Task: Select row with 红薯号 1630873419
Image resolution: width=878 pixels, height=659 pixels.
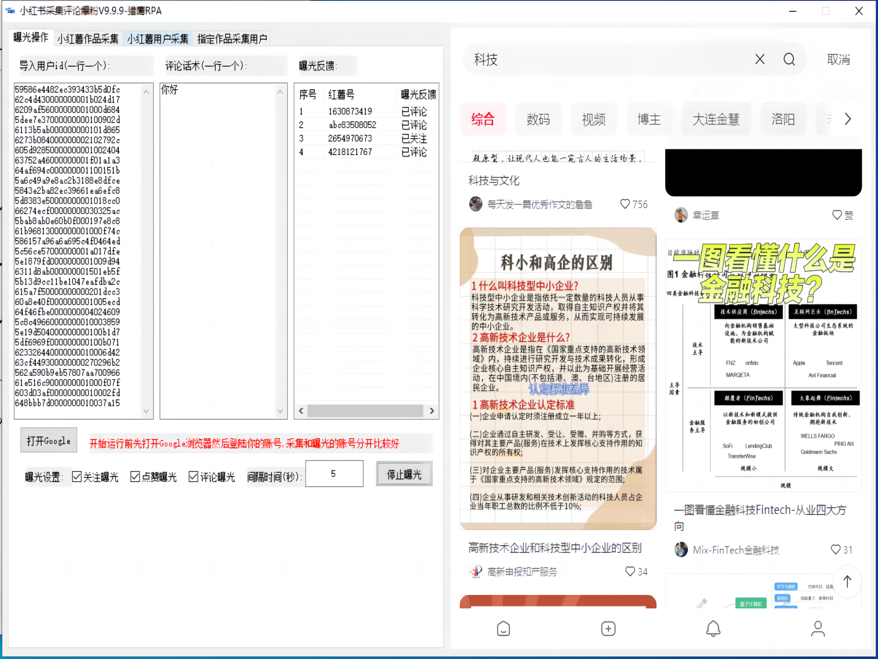Action: 367,112
